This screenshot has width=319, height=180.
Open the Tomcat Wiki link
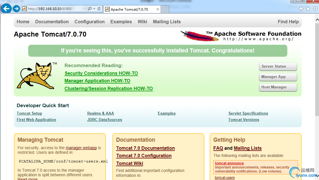coord(130,164)
